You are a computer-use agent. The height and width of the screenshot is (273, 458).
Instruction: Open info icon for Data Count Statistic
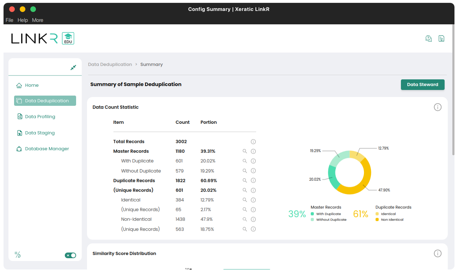click(x=437, y=107)
